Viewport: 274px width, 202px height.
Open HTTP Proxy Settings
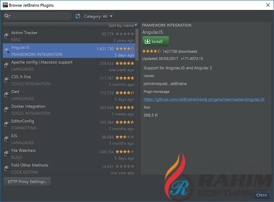27,181
